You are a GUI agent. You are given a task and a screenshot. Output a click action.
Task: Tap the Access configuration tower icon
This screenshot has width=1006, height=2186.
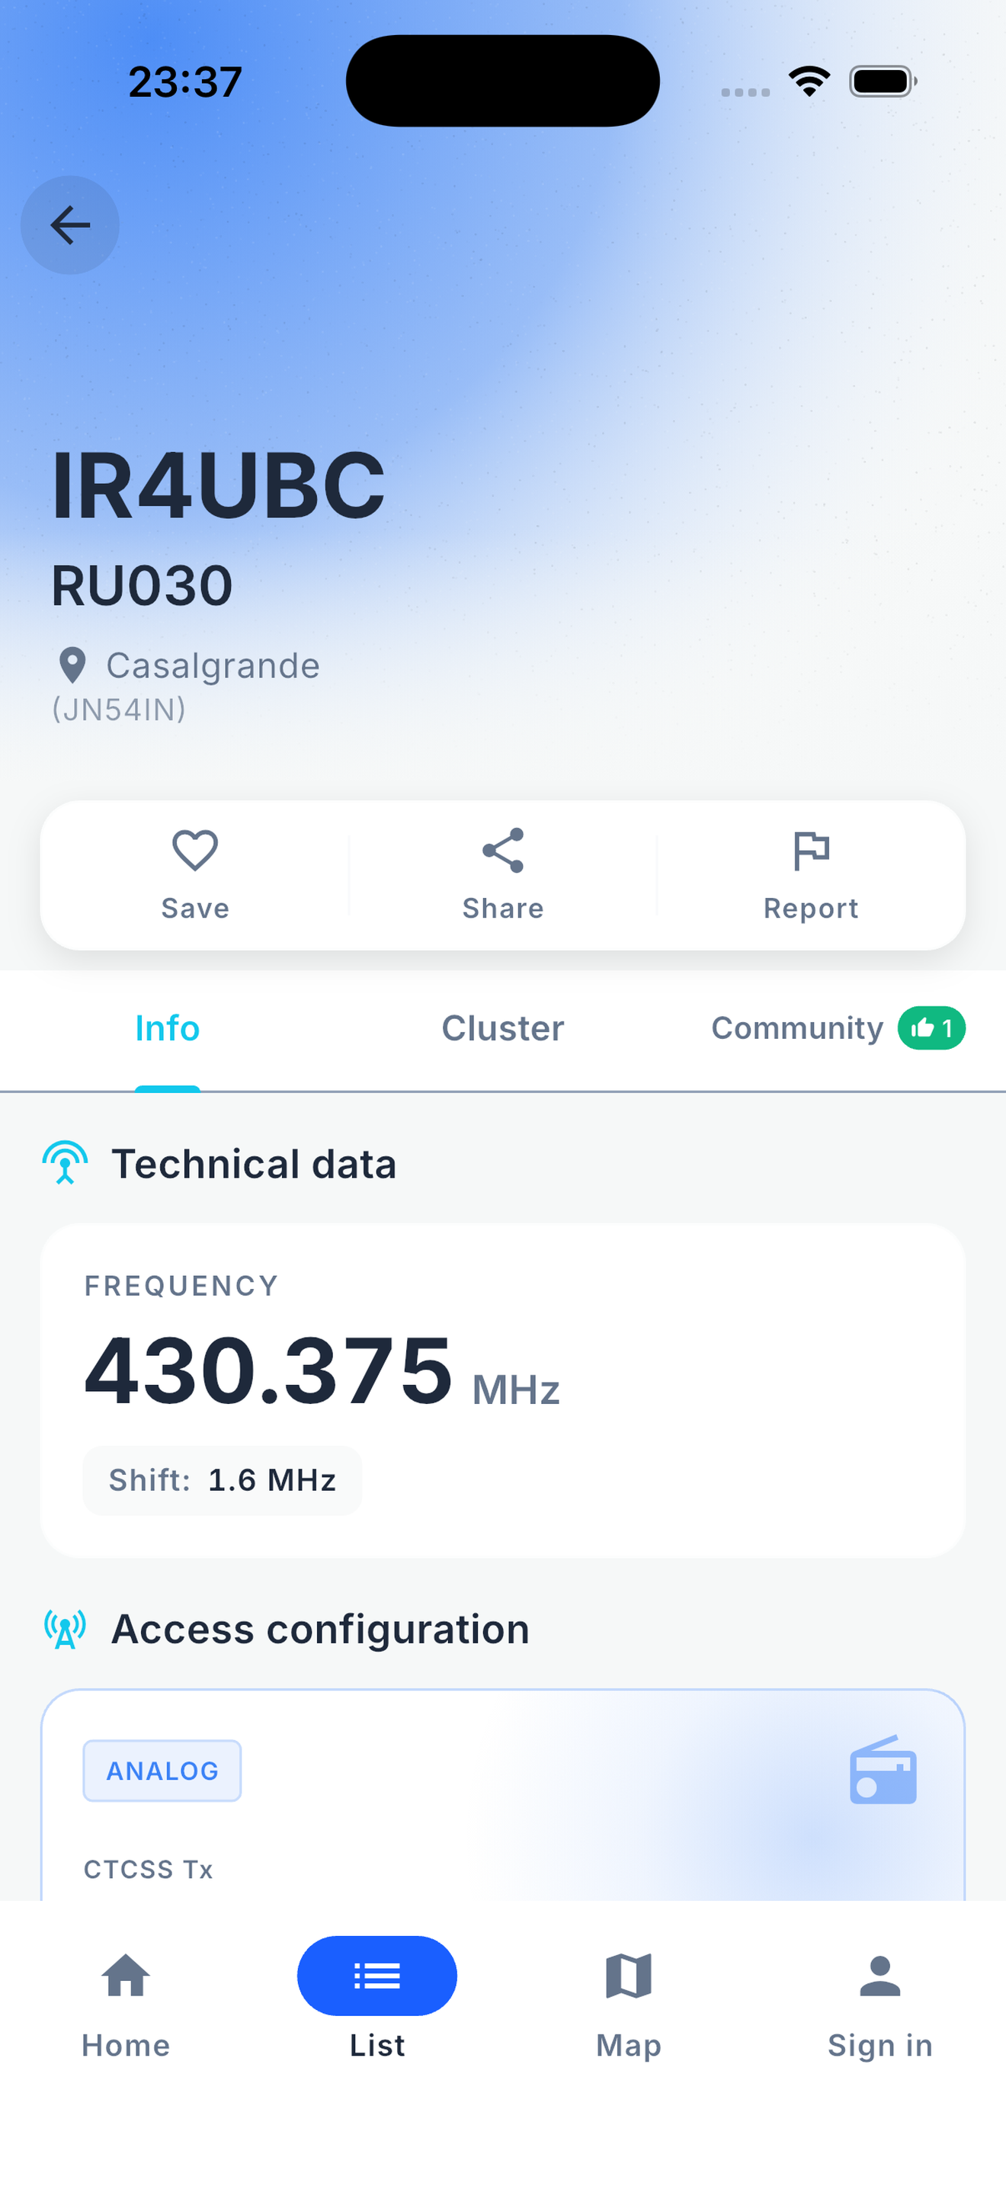(66, 1629)
